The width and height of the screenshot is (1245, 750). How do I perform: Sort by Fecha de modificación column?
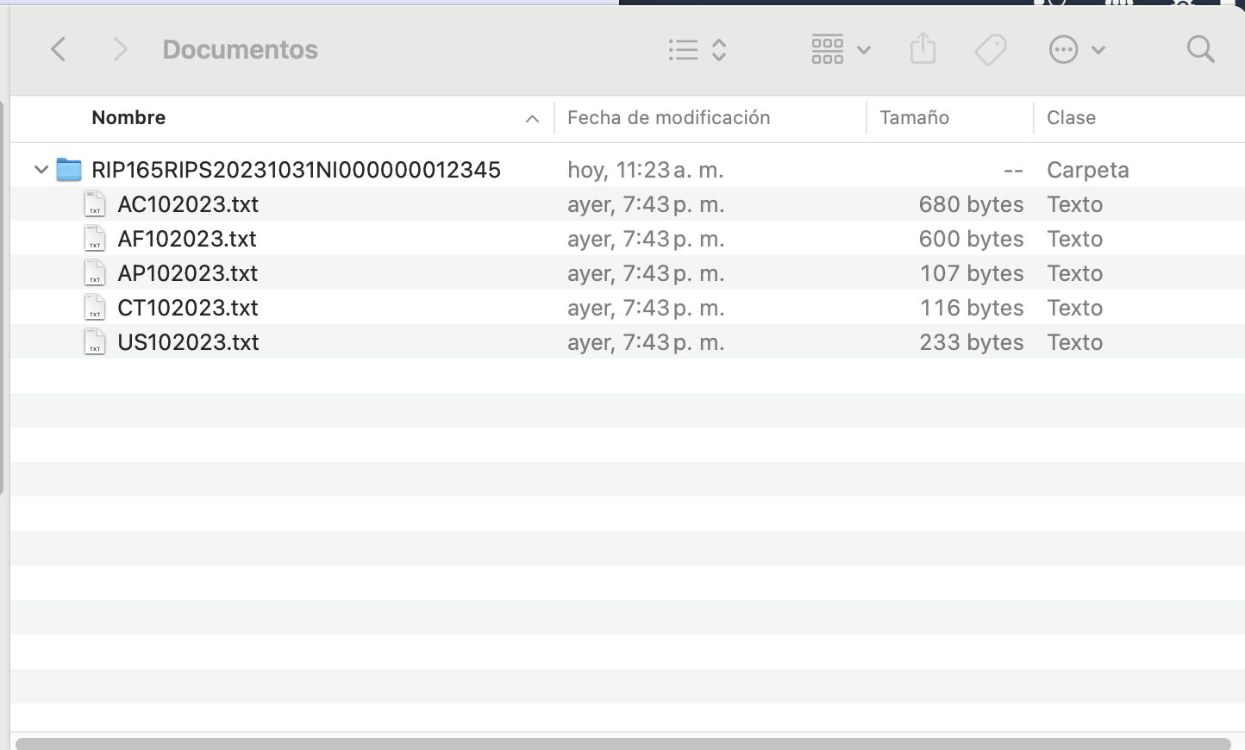pyautogui.click(x=669, y=118)
